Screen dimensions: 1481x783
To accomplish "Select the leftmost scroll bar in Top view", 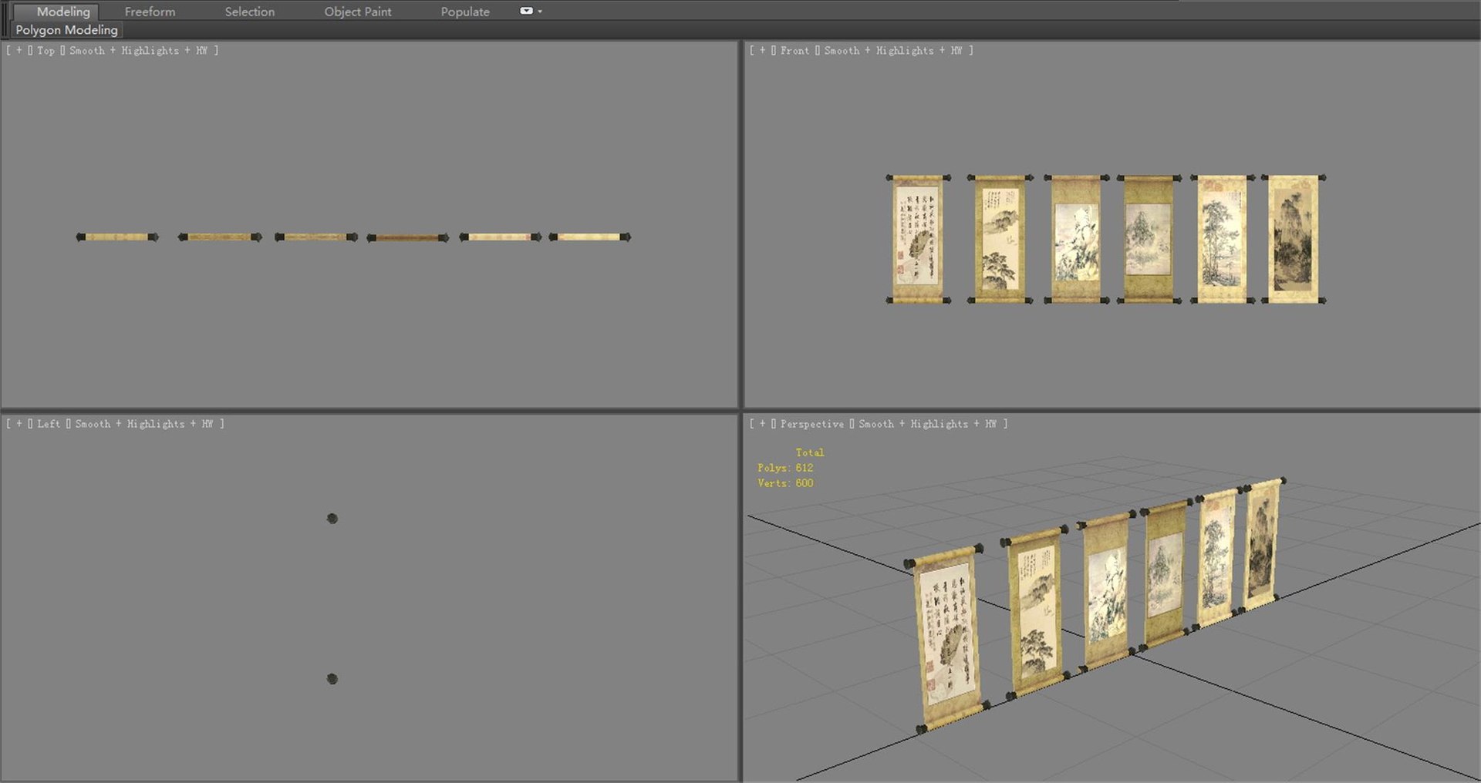I will pyautogui.click(x=117, y=237).
